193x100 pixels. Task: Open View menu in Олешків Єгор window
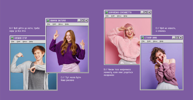pyautogui.click(x=25, y=41)
